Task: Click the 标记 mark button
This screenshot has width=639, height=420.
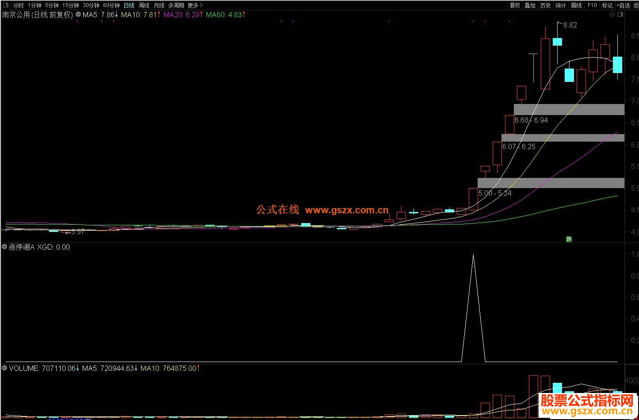Action: click(x=608, y=5)
